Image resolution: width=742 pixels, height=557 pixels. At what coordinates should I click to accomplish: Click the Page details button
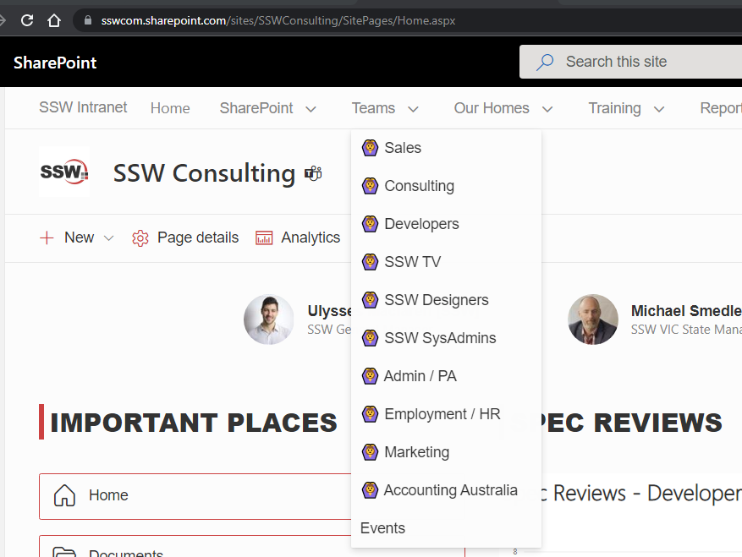(x=185, y=238)
